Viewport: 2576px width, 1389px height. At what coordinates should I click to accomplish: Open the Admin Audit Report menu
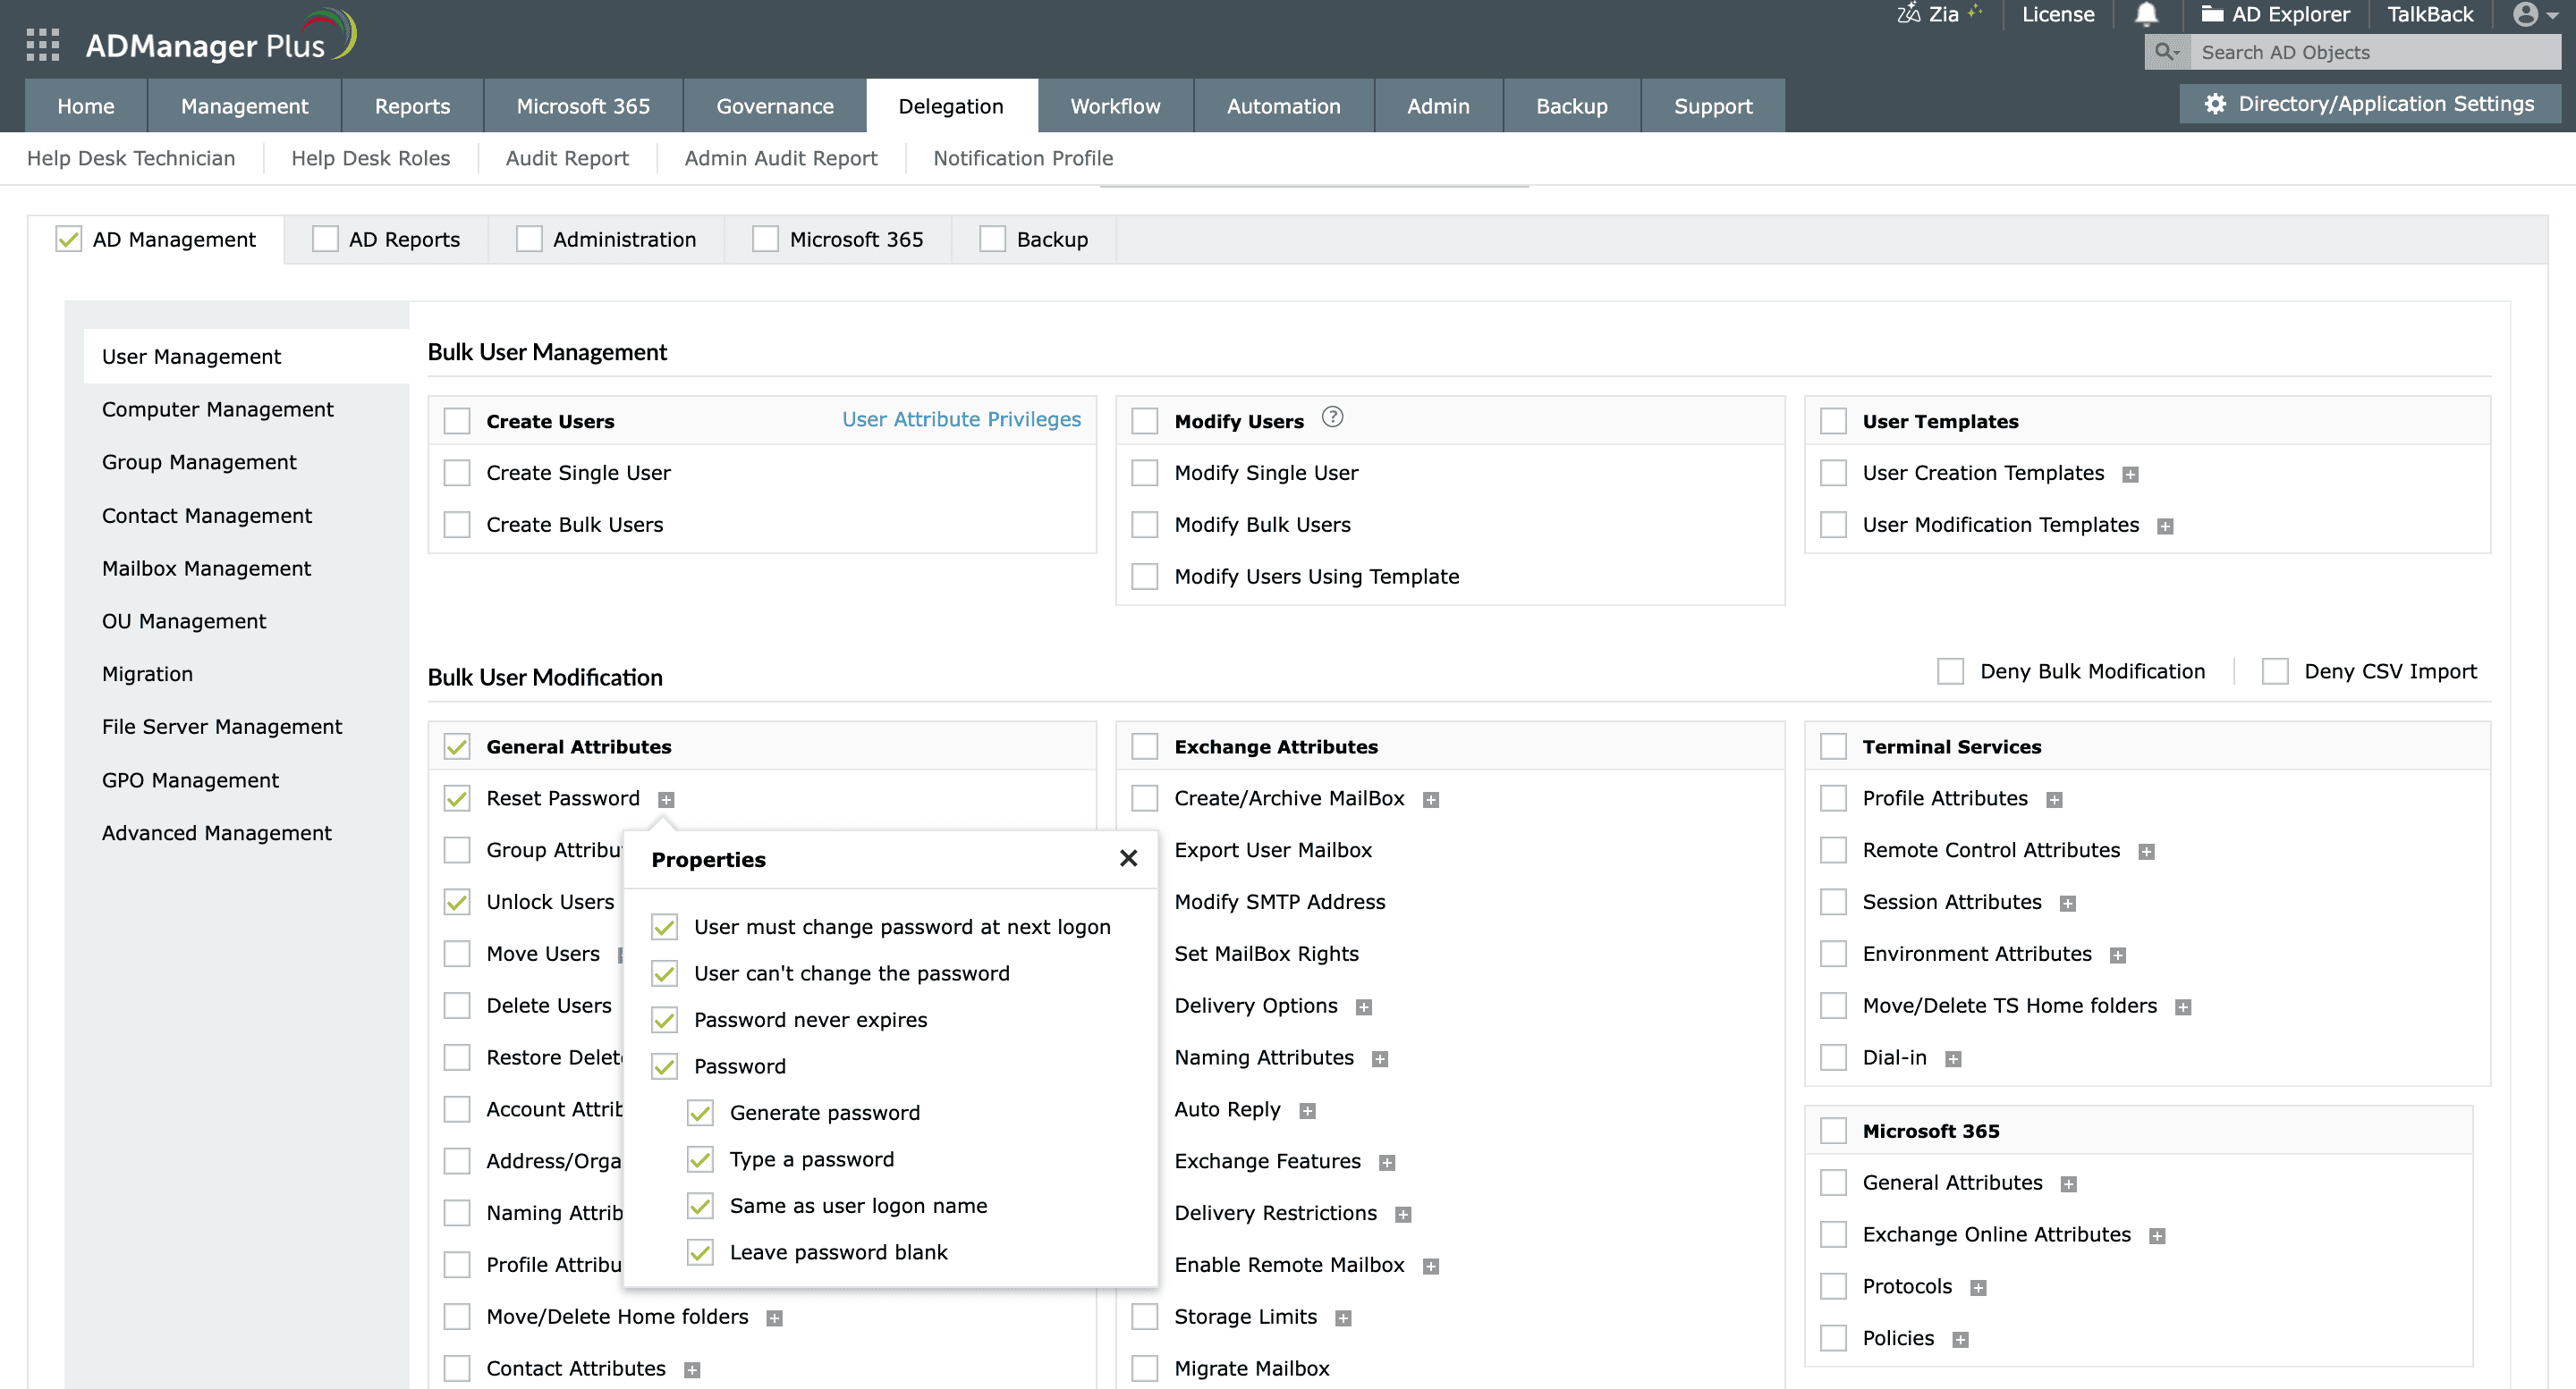781,158
